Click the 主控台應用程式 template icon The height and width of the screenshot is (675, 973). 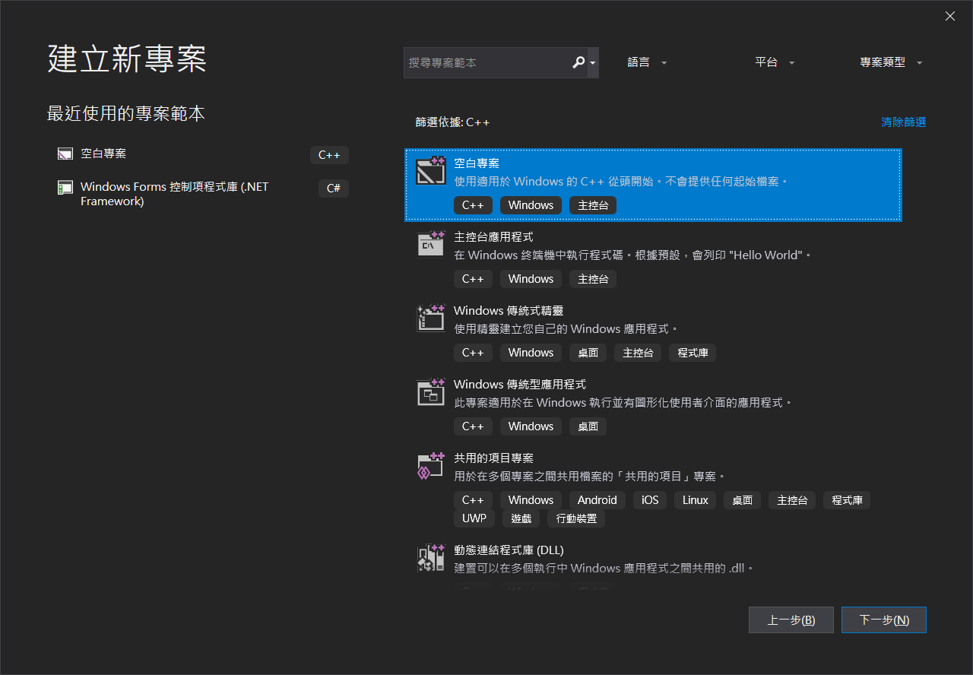pos(430,245)
